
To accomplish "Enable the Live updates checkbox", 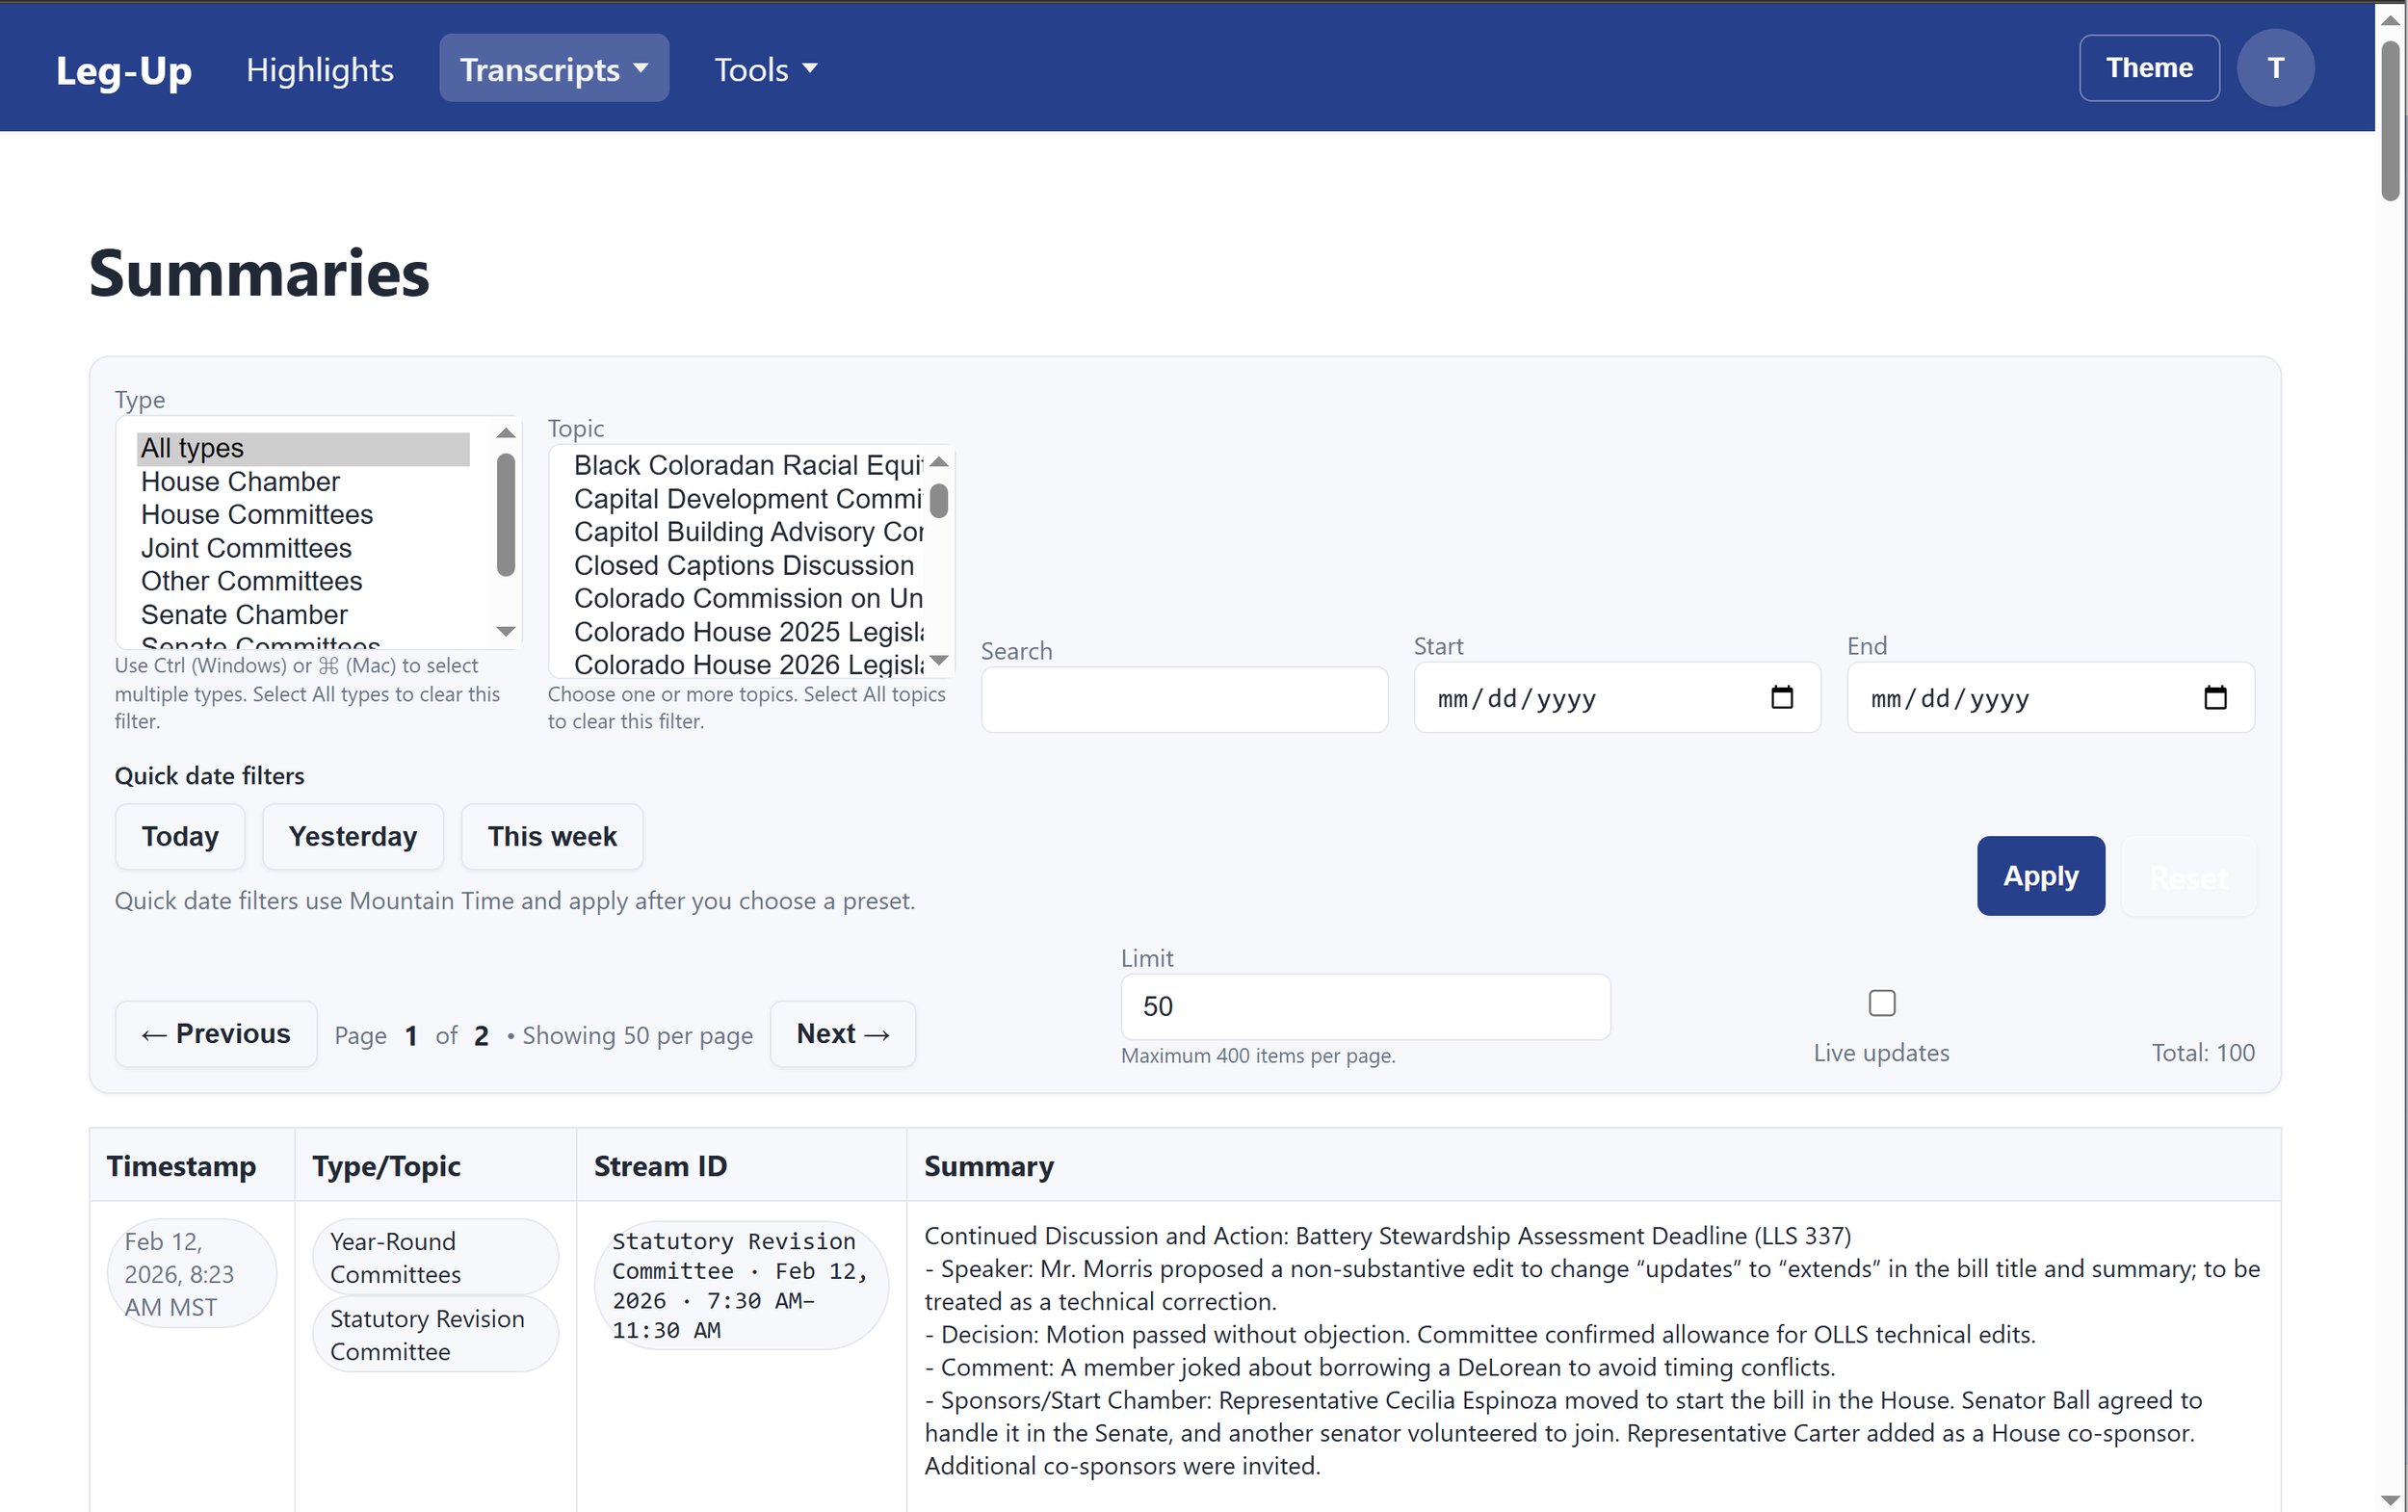I will (1881, 1003).
